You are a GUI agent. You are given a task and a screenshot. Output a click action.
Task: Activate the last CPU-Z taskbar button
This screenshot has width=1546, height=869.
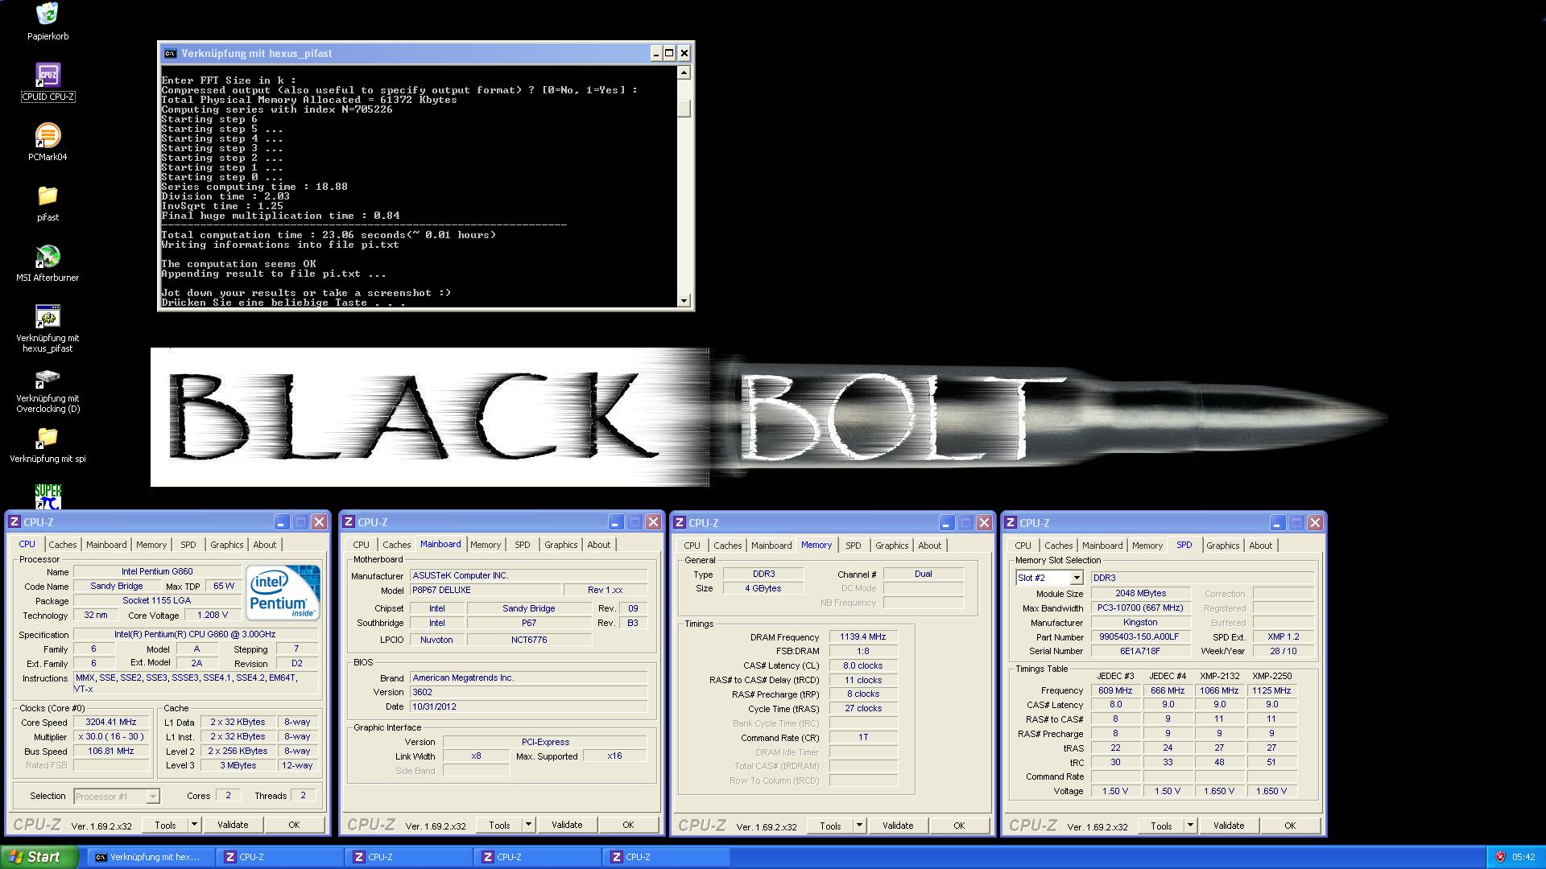click(x=666, y=857)
